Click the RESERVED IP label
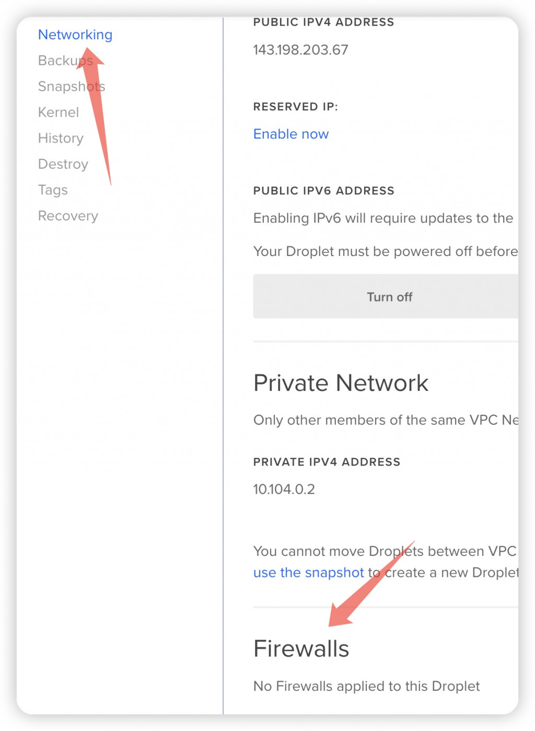 pos(296,107)
